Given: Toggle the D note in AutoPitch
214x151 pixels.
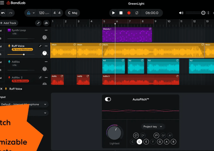Looking at the screenshot, I should click(x=139, y=142).
